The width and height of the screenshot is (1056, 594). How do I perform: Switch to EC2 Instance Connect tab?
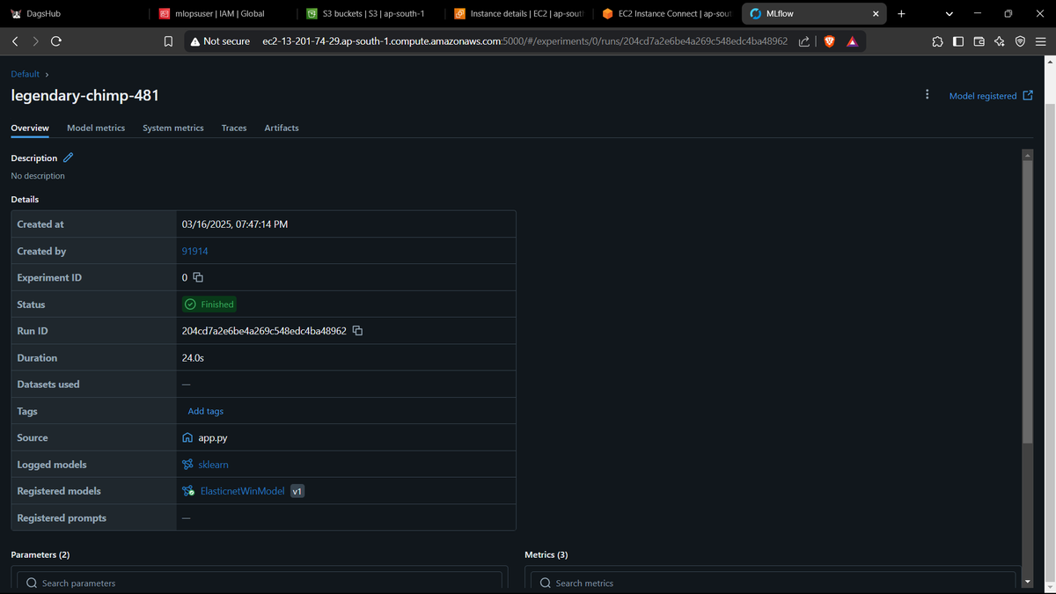pyautogui.click(x=666, y=14)
